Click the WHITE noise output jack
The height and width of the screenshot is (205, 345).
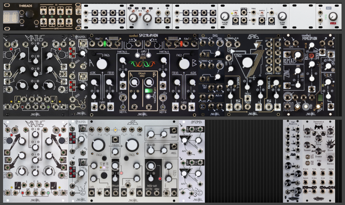click(x=244, y=20)
